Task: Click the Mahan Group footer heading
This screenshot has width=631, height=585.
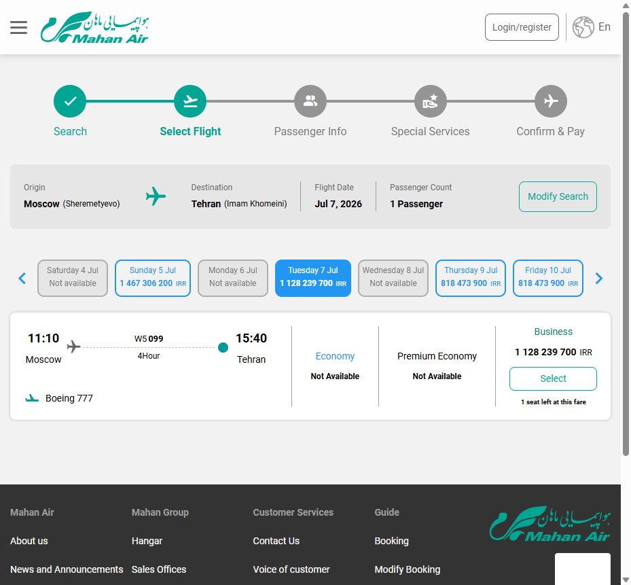Action: click(x=160, y=512)
